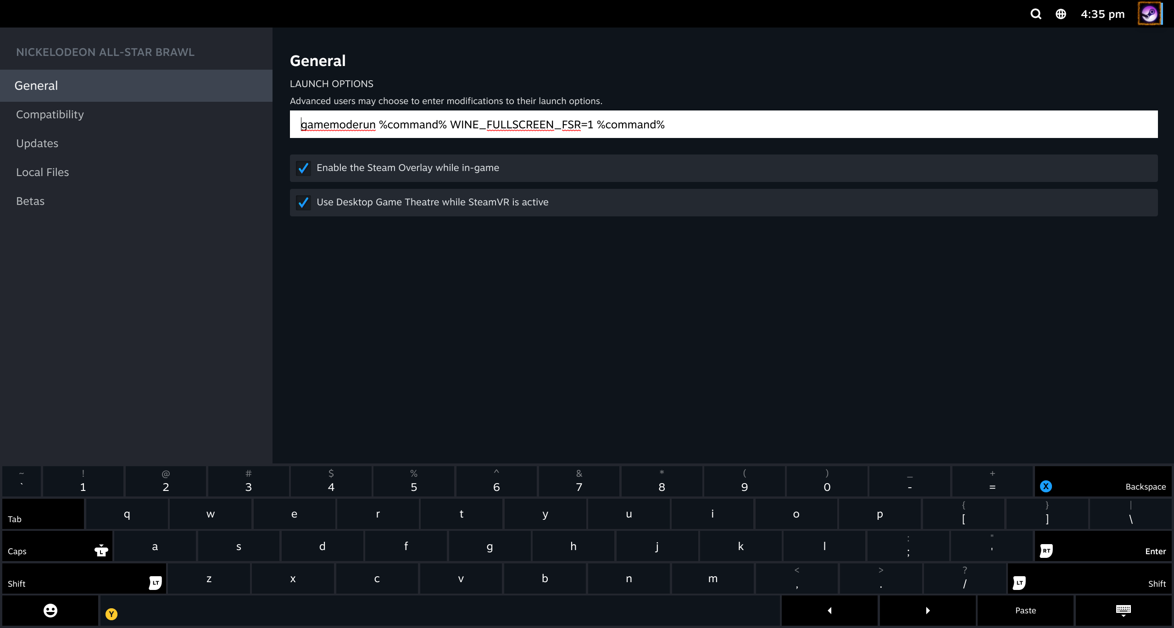Image resolution: width=1174 pixels, height=628 pixels.
Task: Uncheck Use Desktop Game Theatre option
Action: point(303,203)
